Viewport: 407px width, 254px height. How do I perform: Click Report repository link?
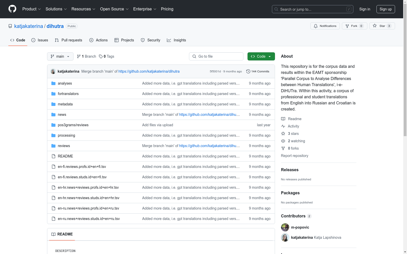[295, 156]
